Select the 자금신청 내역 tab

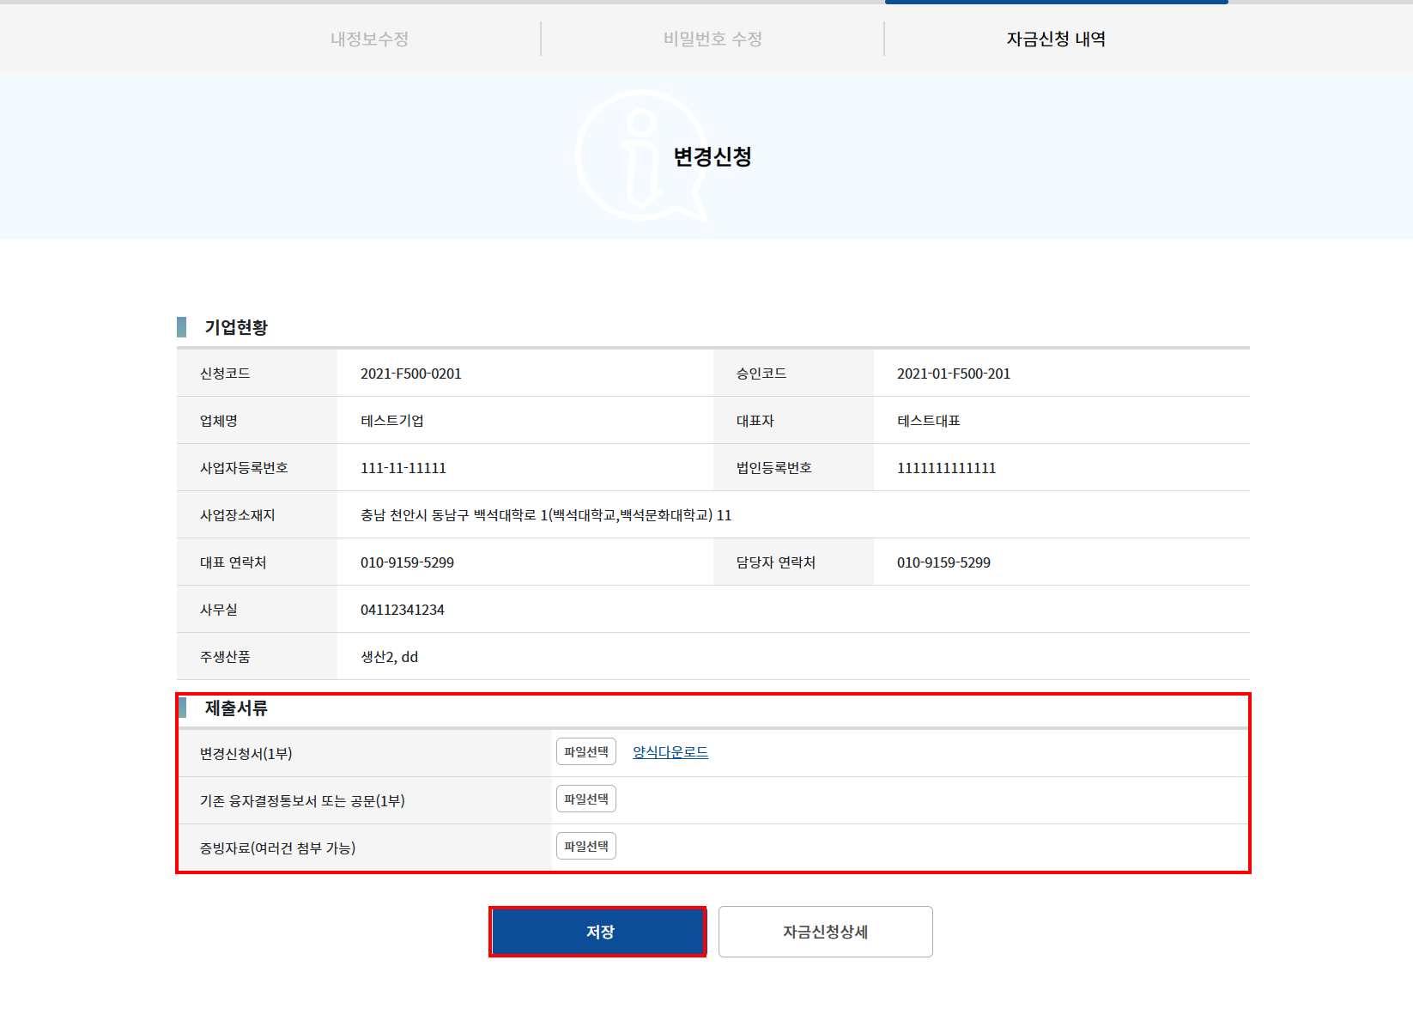pos(1056,39)
